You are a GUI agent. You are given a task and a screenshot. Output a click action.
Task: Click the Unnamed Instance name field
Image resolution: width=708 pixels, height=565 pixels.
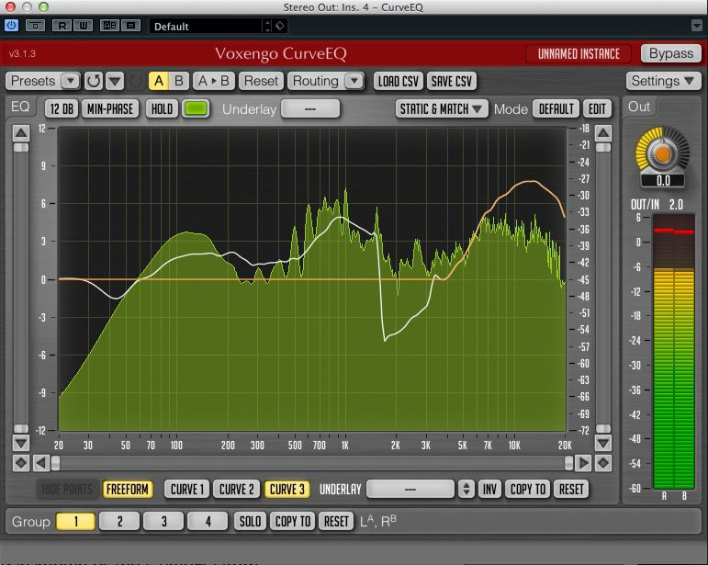pyautogui.click(x=579, y=53)
